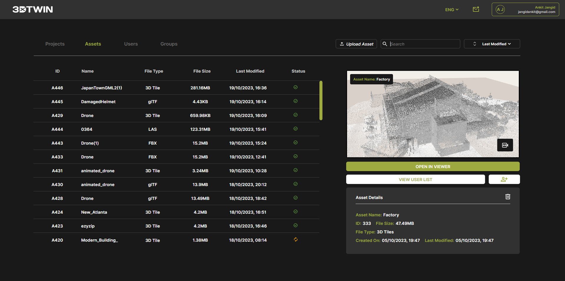Click status check icon for DamagedHelmet
The width and height of the screenshot is (565, 281).
click(x=295, y=101)
